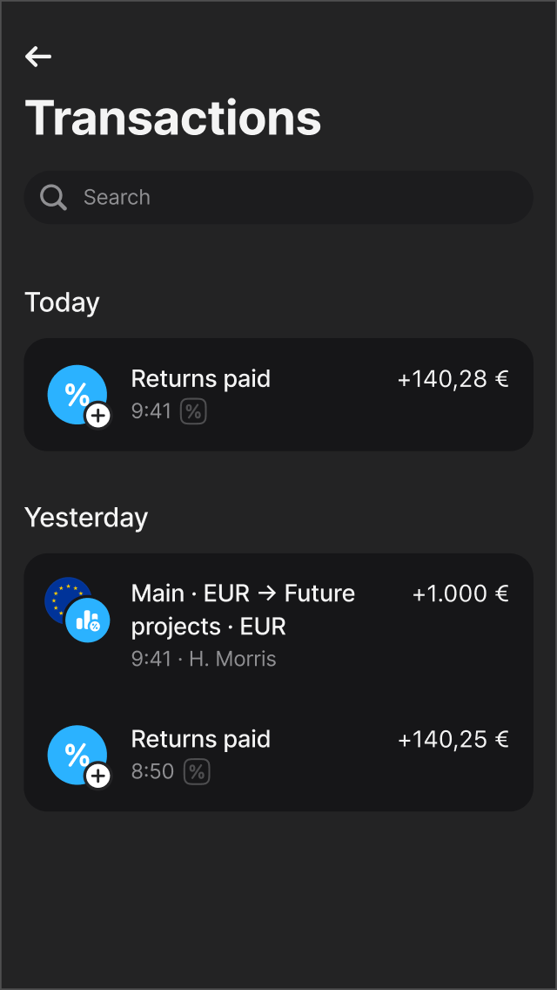Click the Transactions page title

point(172,118)
